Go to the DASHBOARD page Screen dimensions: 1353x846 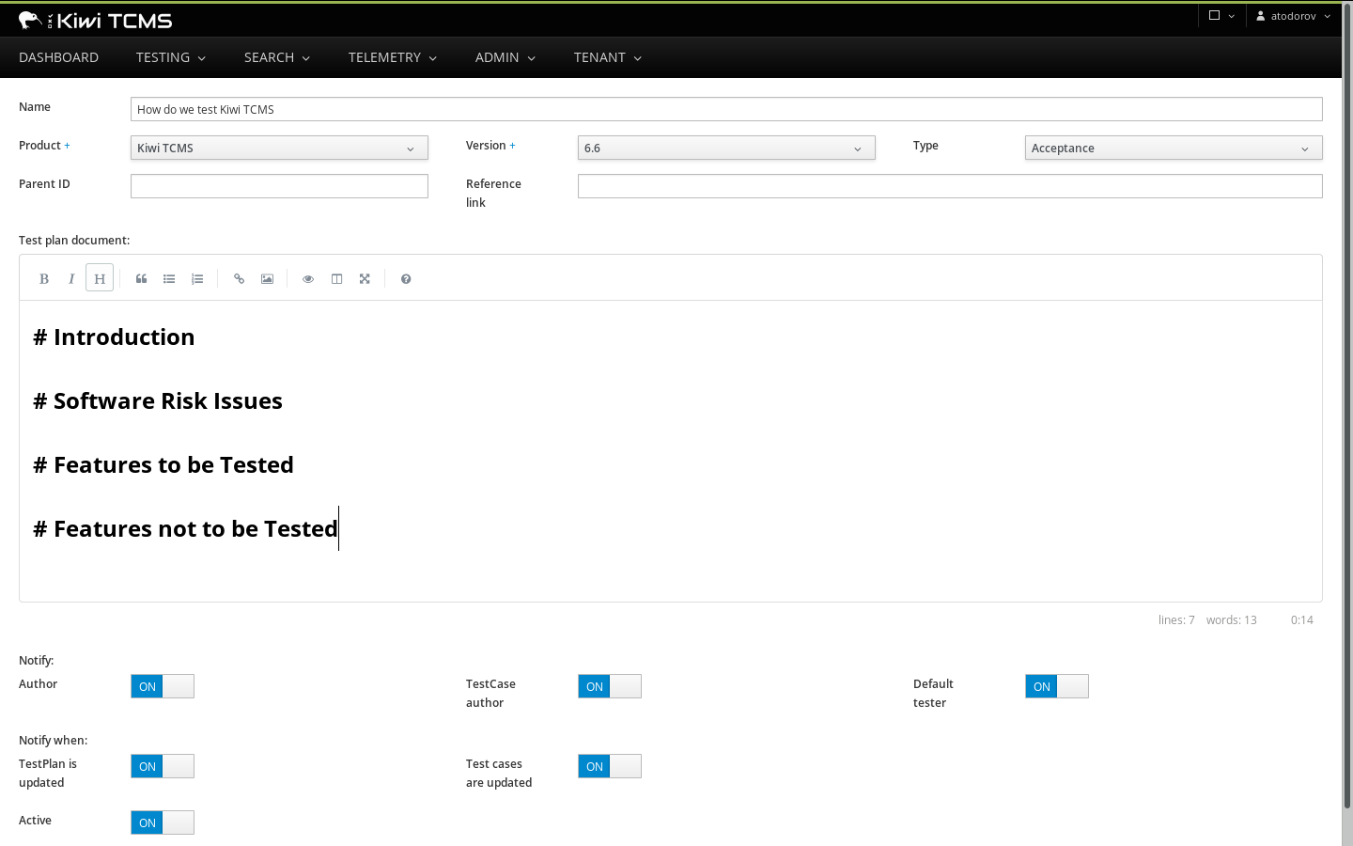pyautogui.click(x=58, y=57)
